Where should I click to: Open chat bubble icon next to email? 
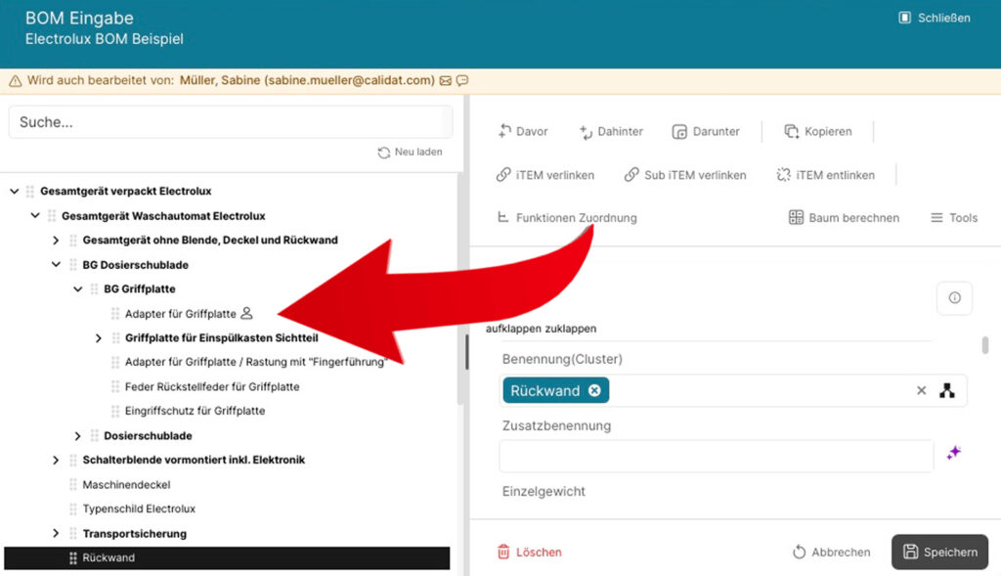(462, 80)
